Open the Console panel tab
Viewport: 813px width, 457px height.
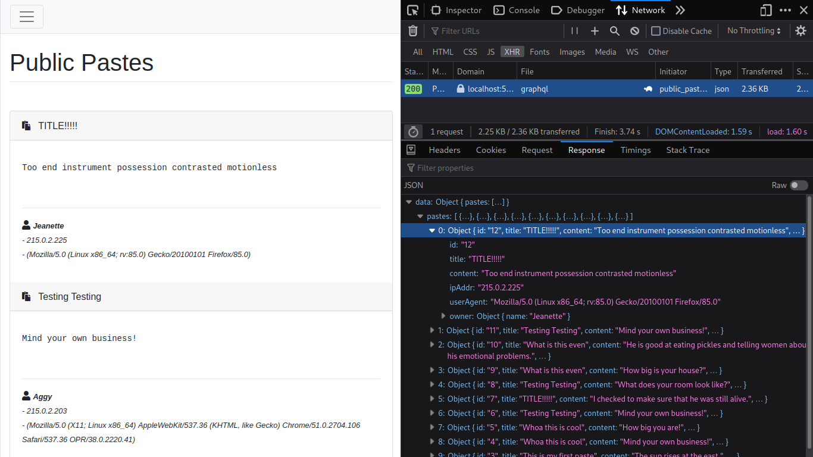pyautogui.click(x=517, y=10)
